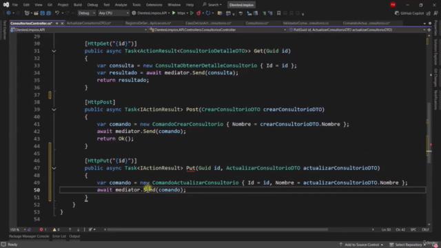Click the Add to Source Control arrow icon
The image size is (441, 248).
(341, 245)
